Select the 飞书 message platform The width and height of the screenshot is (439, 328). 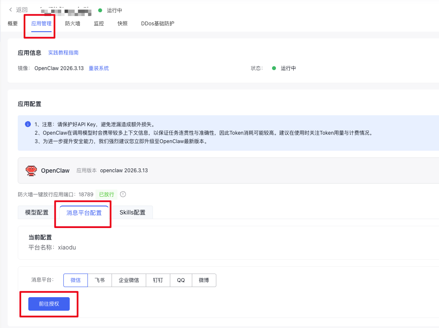click(100, 280)
